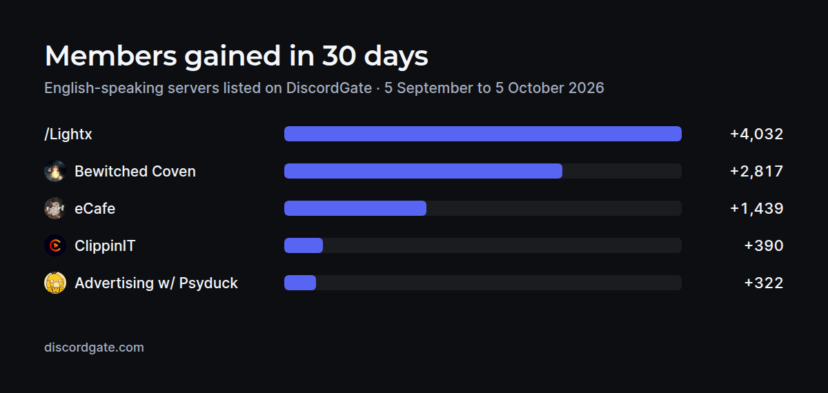Click the +390 member count
Viewport: 828px width, 393px height.
(764, 245)
